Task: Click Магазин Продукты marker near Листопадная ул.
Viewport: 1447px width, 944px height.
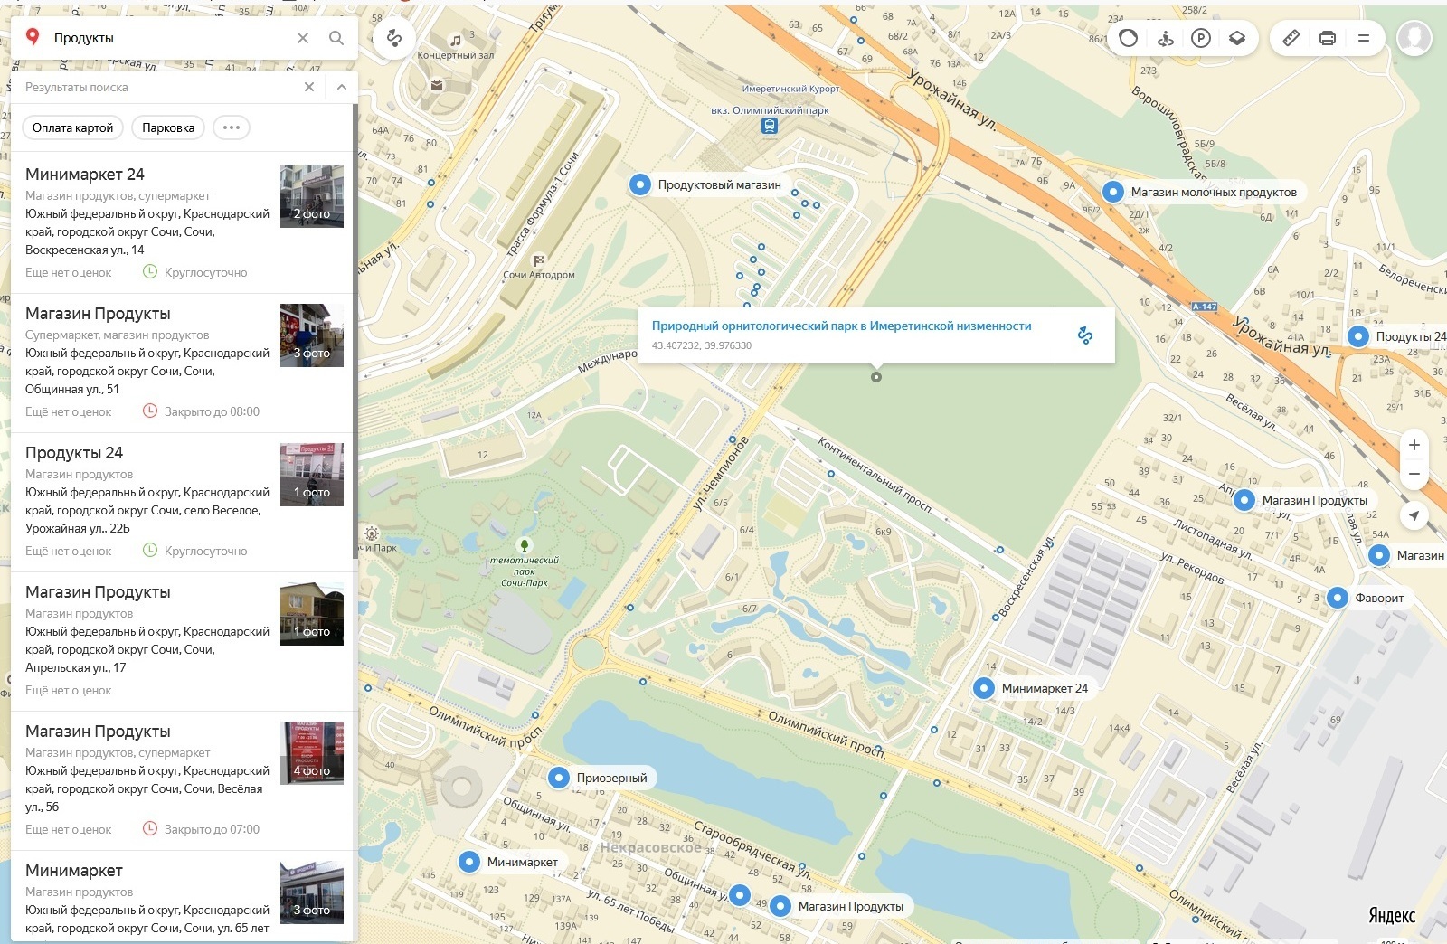Action: (x=1244, y=500)
